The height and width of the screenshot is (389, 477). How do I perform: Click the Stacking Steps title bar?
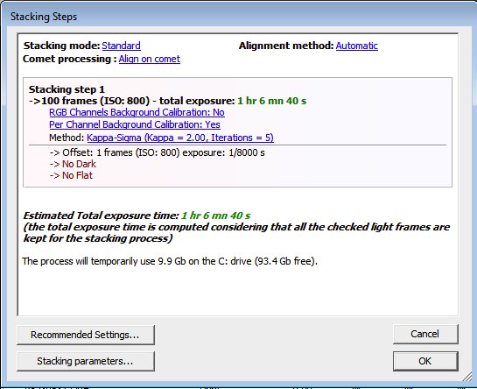tap(238, 16)
